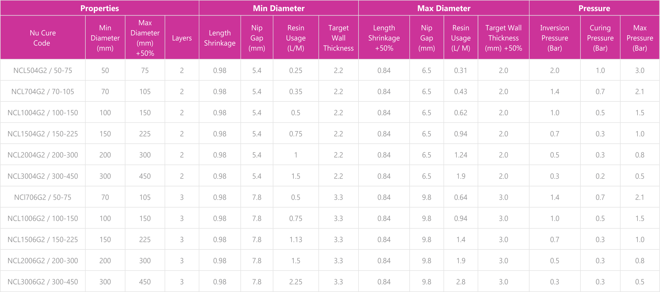This screenshot has height=292, width=660.
Task: Click the Inversion Pressure (Bar) column header
Action: 555,38
